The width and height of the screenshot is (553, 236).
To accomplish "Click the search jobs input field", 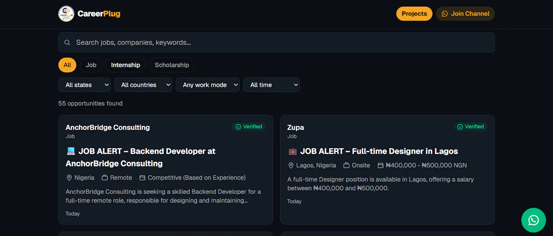I will pos(276,43).
